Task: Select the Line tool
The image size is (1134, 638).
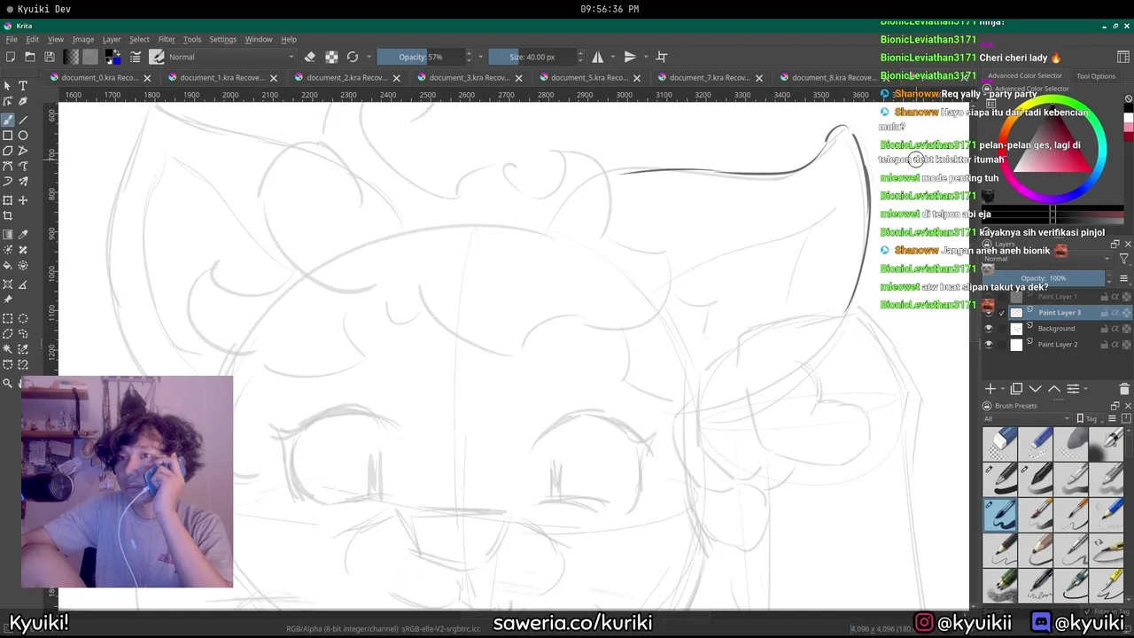Action: [x=23, y=119]
